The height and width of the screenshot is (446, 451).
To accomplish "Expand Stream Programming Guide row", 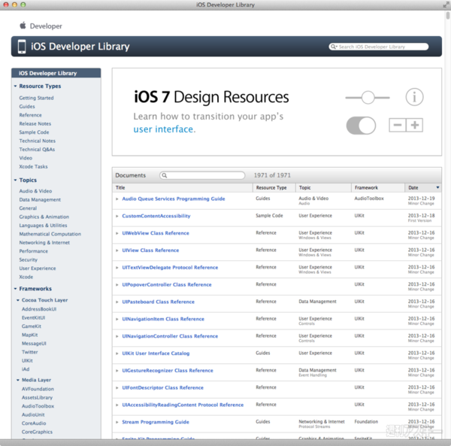I will tap(117, 422).
